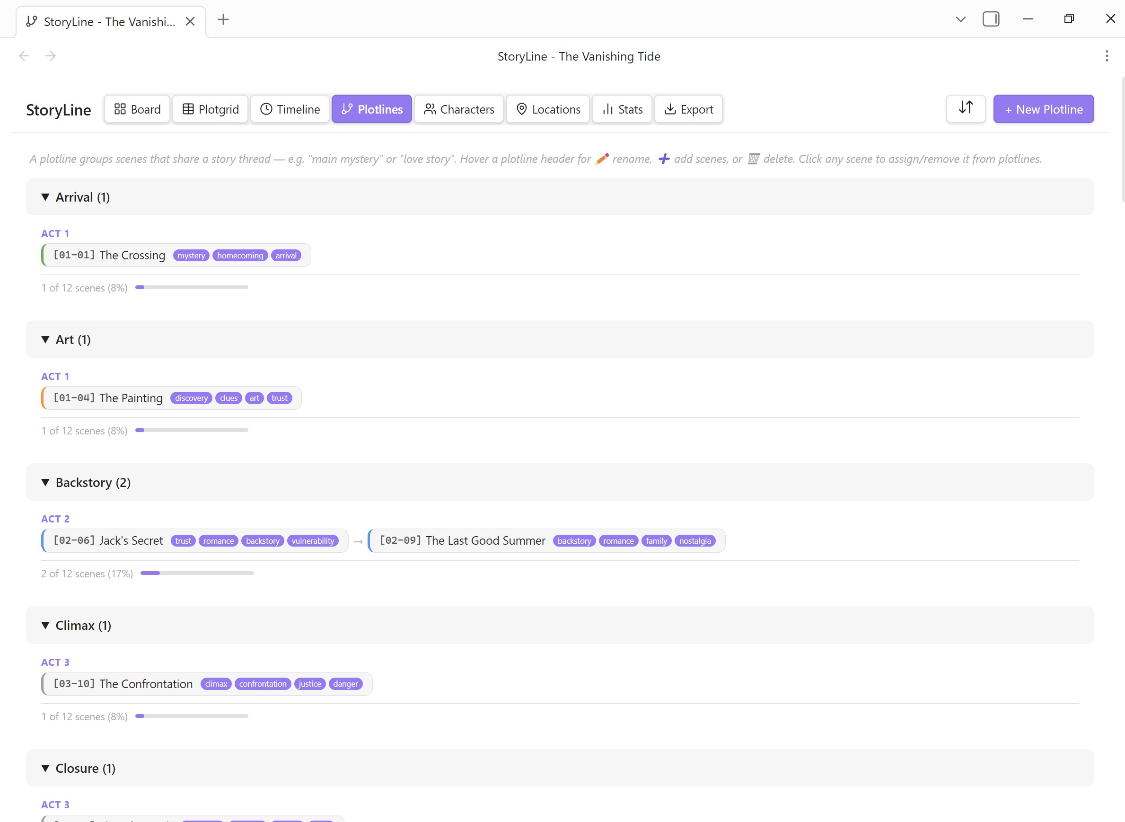Click the Backstory progress bar
The height and width of the screenshot is (822, 1125).
point(197,573)
